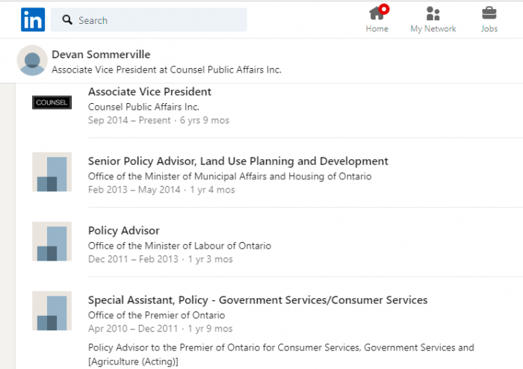
Task: Open the COUNSEL company logo
Action: 52,102
